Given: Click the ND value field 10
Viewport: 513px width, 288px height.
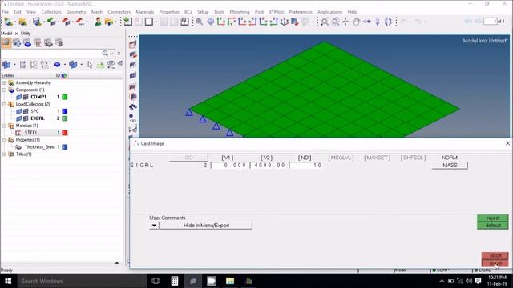Looking at the screenshot, I should (306, 166).
